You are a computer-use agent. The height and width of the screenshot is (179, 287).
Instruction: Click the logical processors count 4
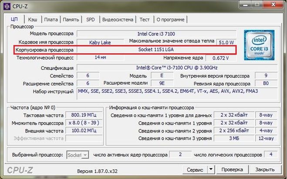point(271,155)
